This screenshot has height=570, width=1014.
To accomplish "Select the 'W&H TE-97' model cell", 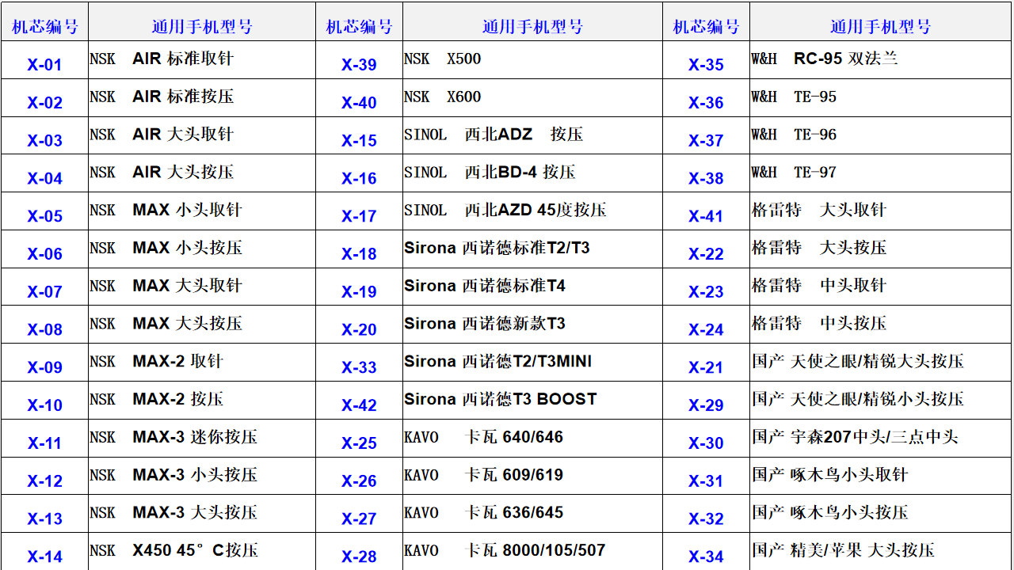I will point(881,173).
